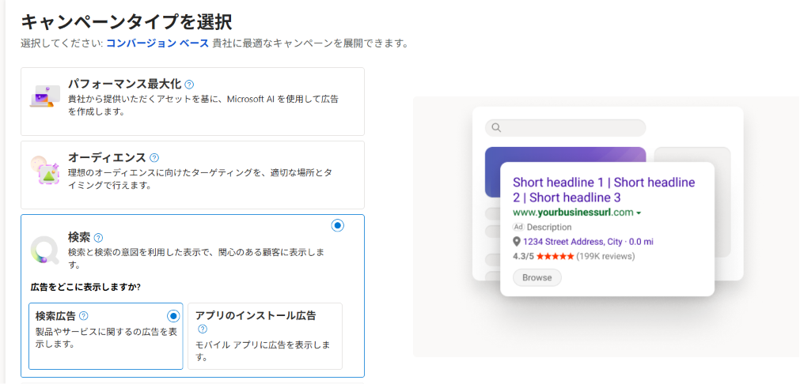The width and height of the screenshot is (800, 384).
Task: Open help icon next to パフォーマンス最大化
Action: [x=189, y=85]
